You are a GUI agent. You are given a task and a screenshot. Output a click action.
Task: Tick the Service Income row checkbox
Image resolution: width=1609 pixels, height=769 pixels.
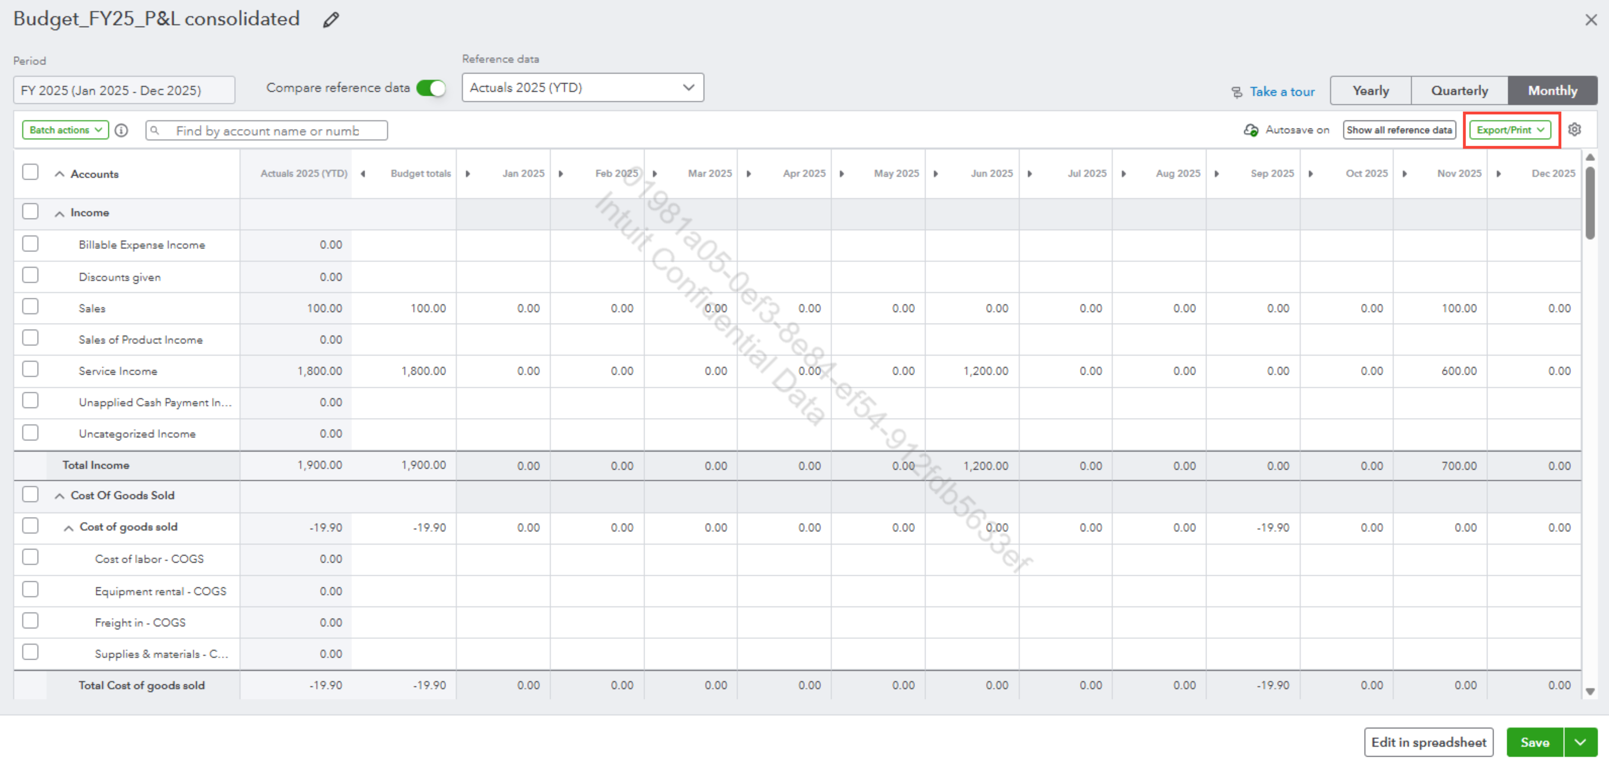[30, 369]
